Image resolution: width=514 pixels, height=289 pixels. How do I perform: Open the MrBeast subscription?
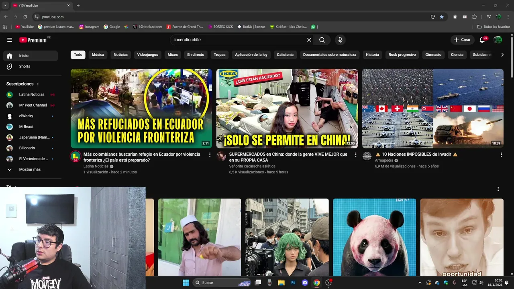click(31, 126)
